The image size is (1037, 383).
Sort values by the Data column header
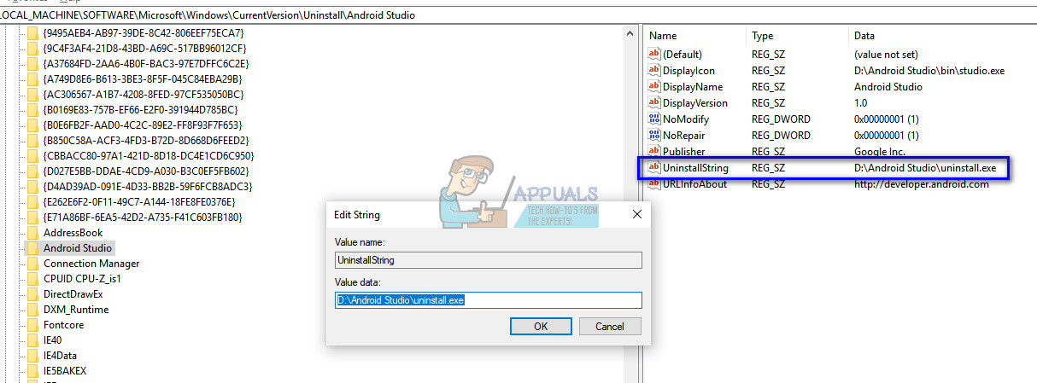click(x=943, y=36)
